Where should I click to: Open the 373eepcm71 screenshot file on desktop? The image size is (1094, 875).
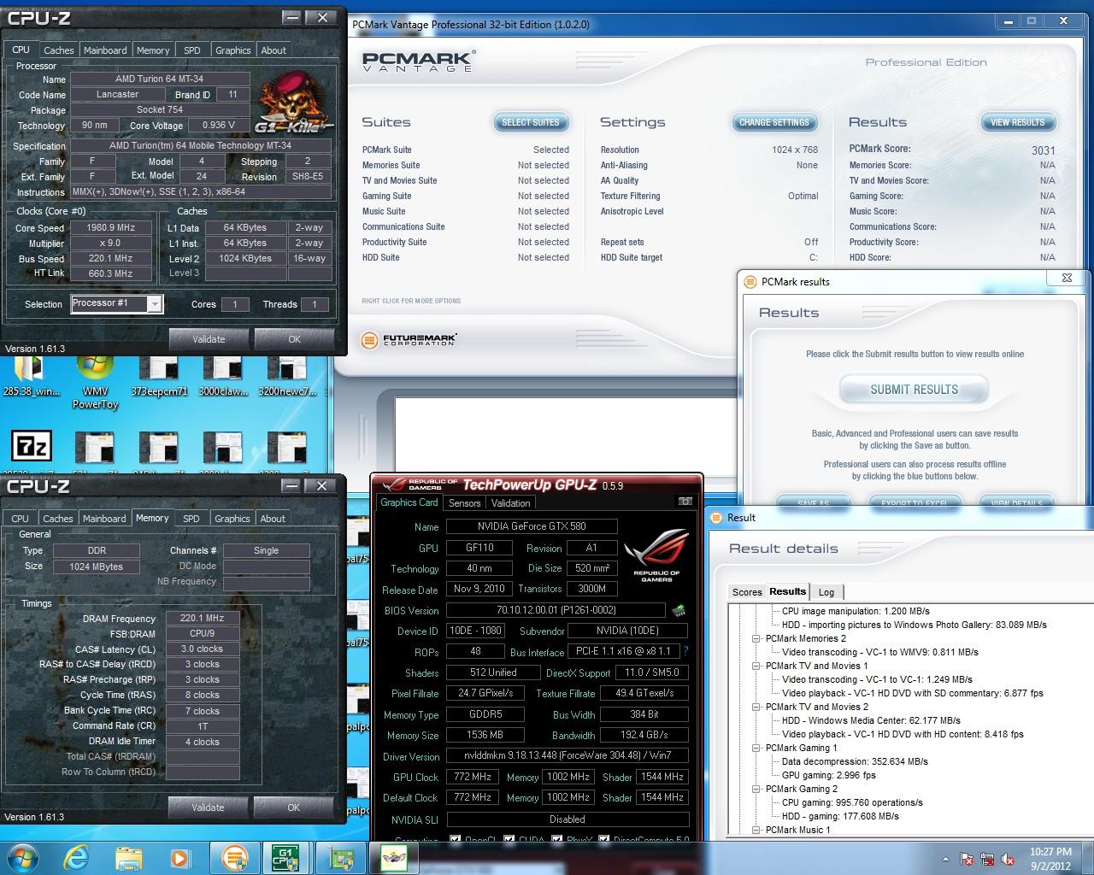click(159, 377)
